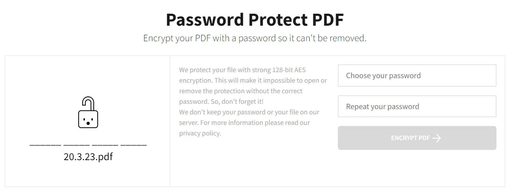Click the "remove the protection" text line
The image size is (512, 196).
(x=240, y=91)
